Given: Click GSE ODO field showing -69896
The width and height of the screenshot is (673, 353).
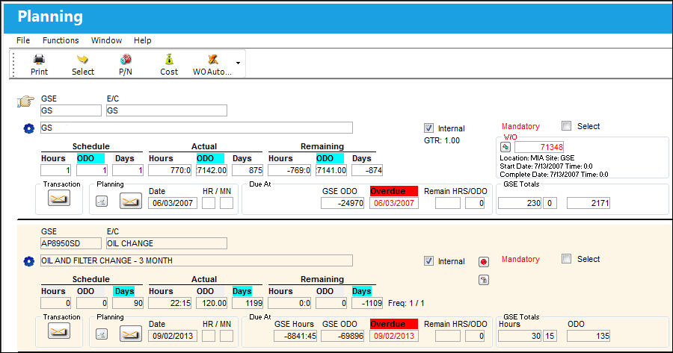Looking at the screenshot, I should click(342, 336).
